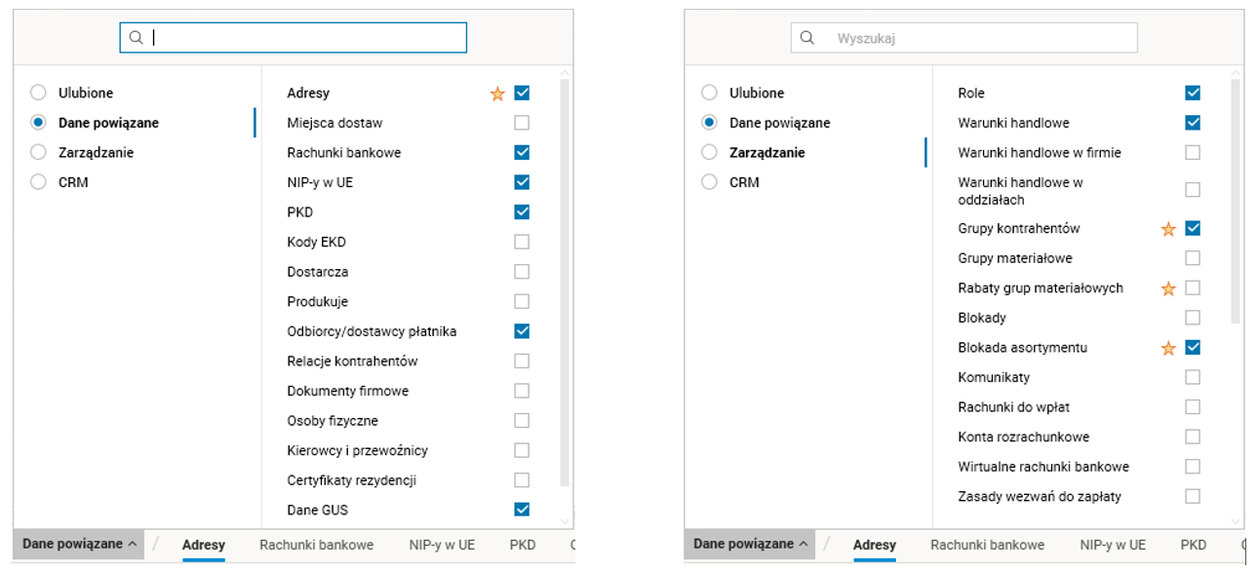Uncheck the Rachunki bankowe checkbox
Screen dimensions: 1258x571
[x=522, y=153]
